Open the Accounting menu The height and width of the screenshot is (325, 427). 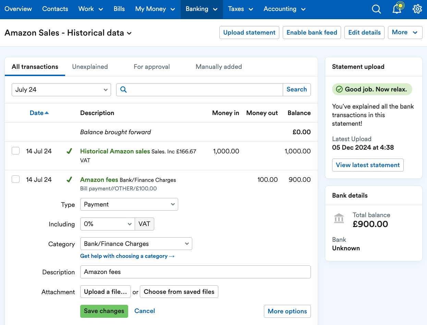[284, 9]
